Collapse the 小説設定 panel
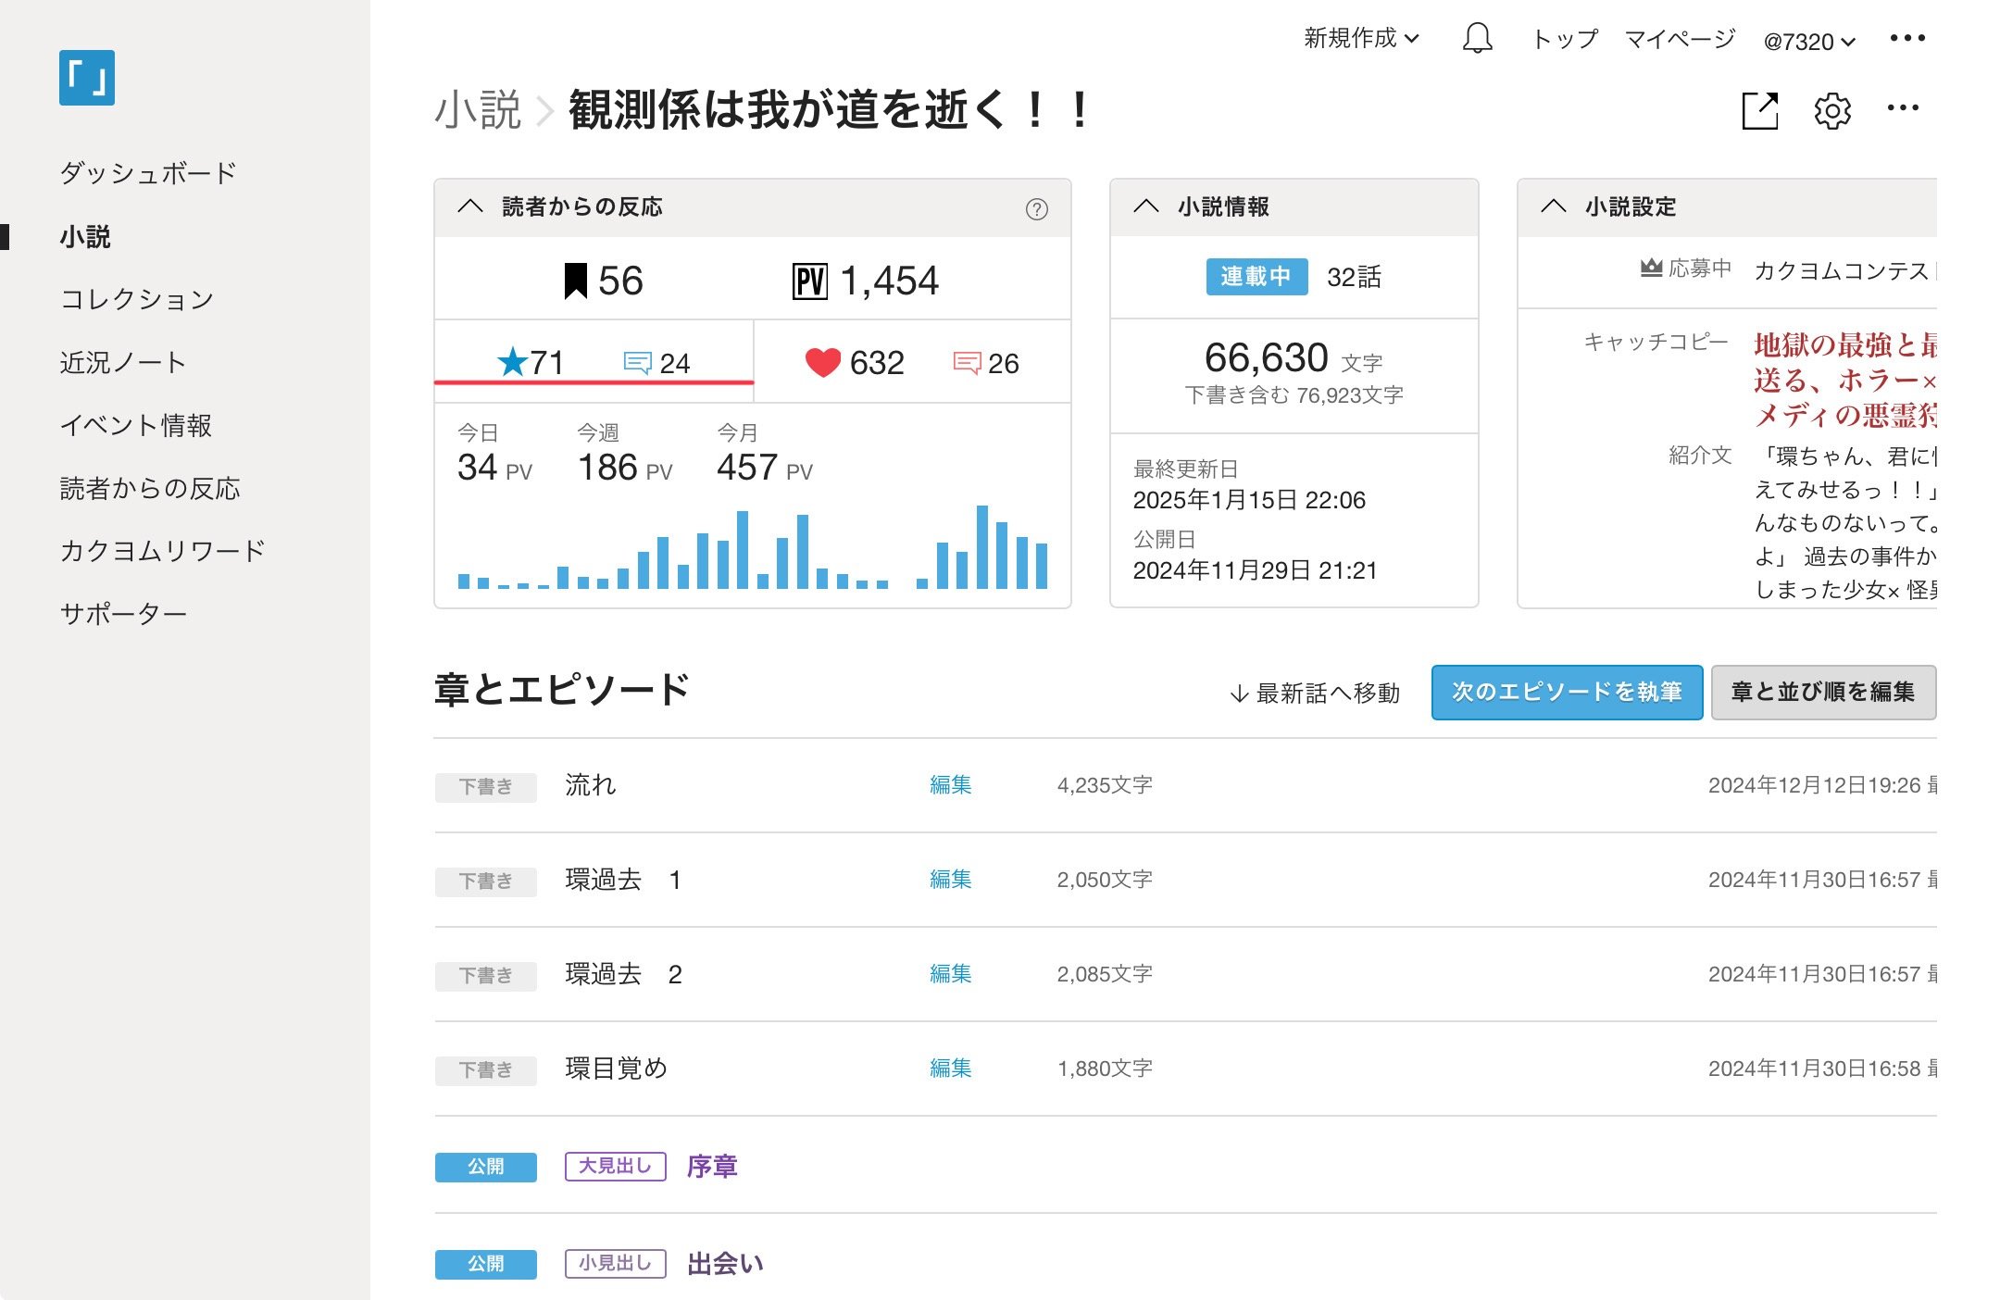This screenshot has height=1300, width=2000. (x=1553, y=206)
